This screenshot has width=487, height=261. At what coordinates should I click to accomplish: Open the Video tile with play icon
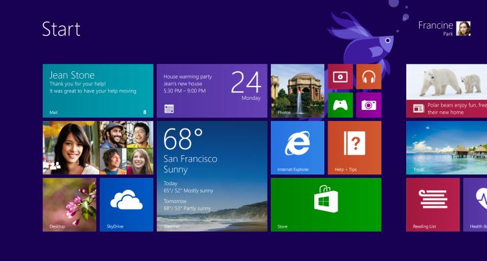tap(340, 77)
